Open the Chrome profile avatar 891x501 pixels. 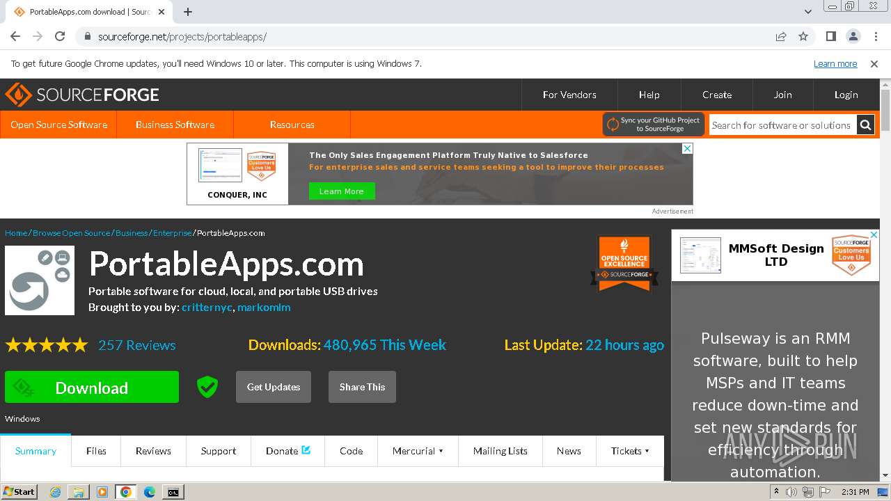(x=853, y=36)
